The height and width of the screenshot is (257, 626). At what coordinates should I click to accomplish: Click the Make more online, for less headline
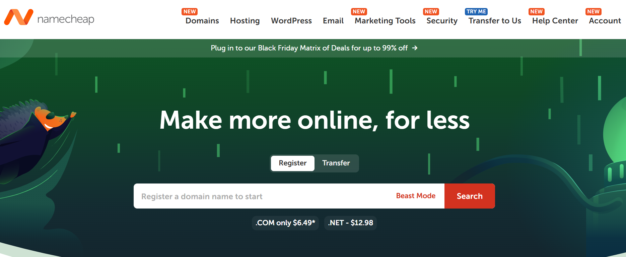pos(315,120)
